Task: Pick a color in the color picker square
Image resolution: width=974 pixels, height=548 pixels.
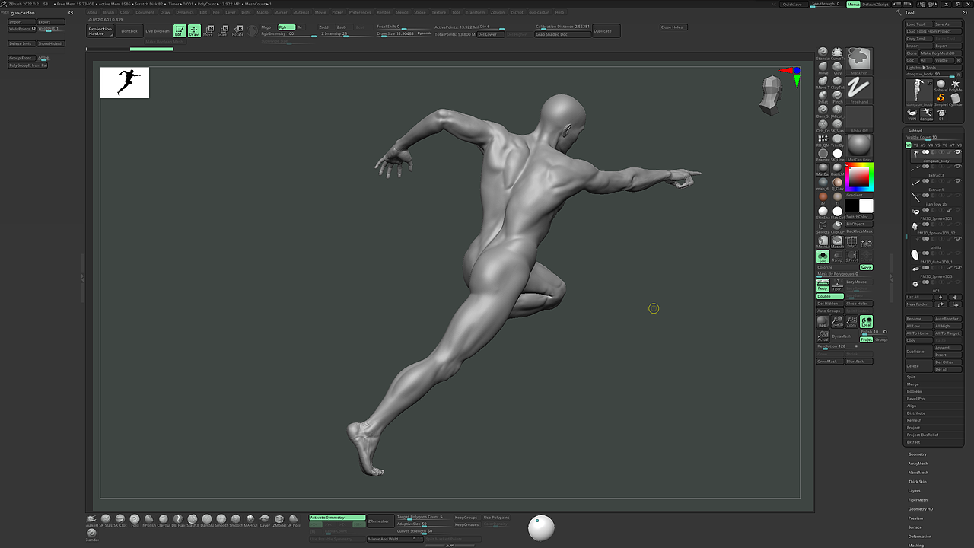Action: click(x=858, y=177)
